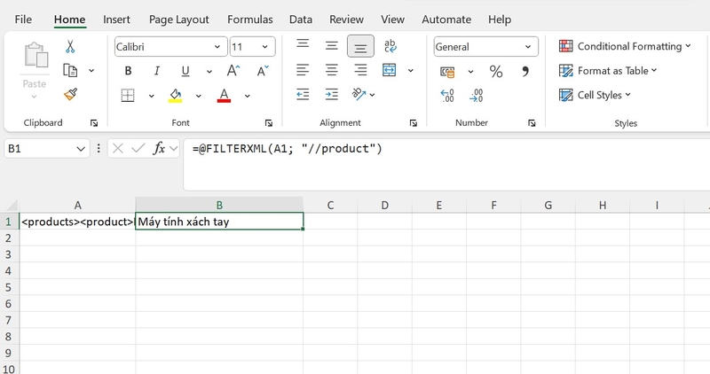
Task: Increase indent
Action: click(331, 94)
